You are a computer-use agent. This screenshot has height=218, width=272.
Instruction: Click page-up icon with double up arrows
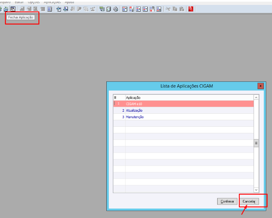(x=132, y=9)
